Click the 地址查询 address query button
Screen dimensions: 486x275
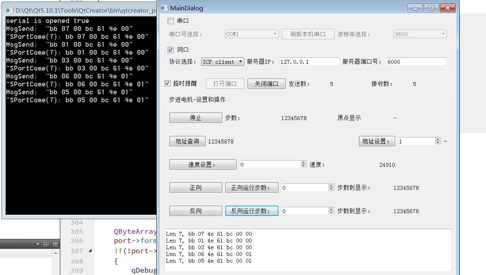click(187, 141)
